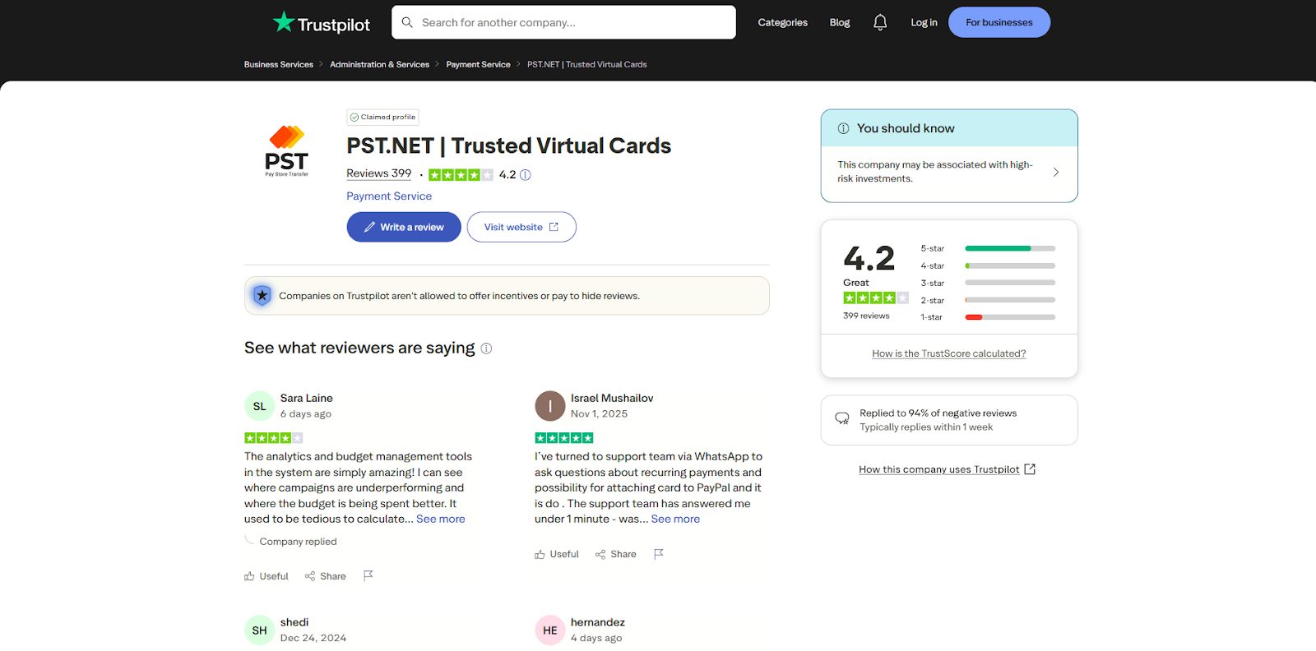Image resolution: width=1316 pixels, height=651 pixels.
Task: Expand Israel Mushailov's review with See more
Action: tap(675, 519)
